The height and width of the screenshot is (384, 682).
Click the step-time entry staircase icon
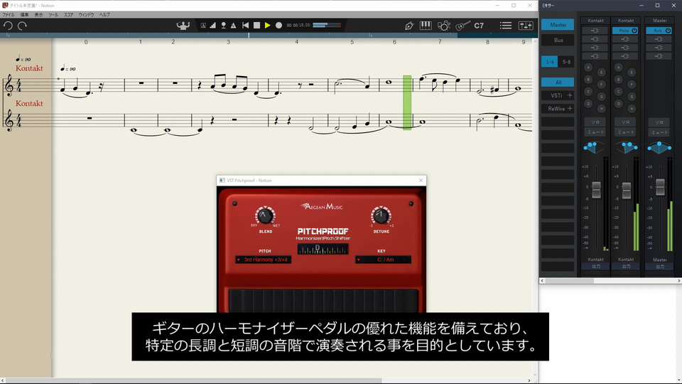212,26
